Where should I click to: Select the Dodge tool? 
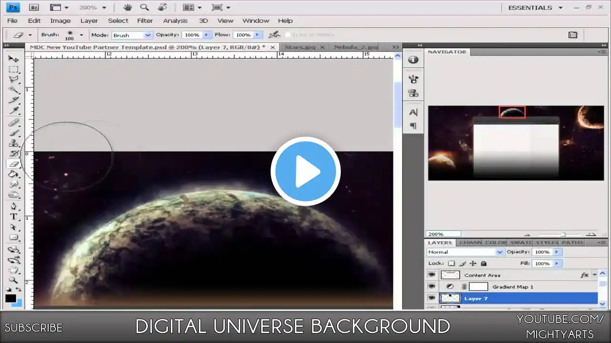tap(13, 195)
